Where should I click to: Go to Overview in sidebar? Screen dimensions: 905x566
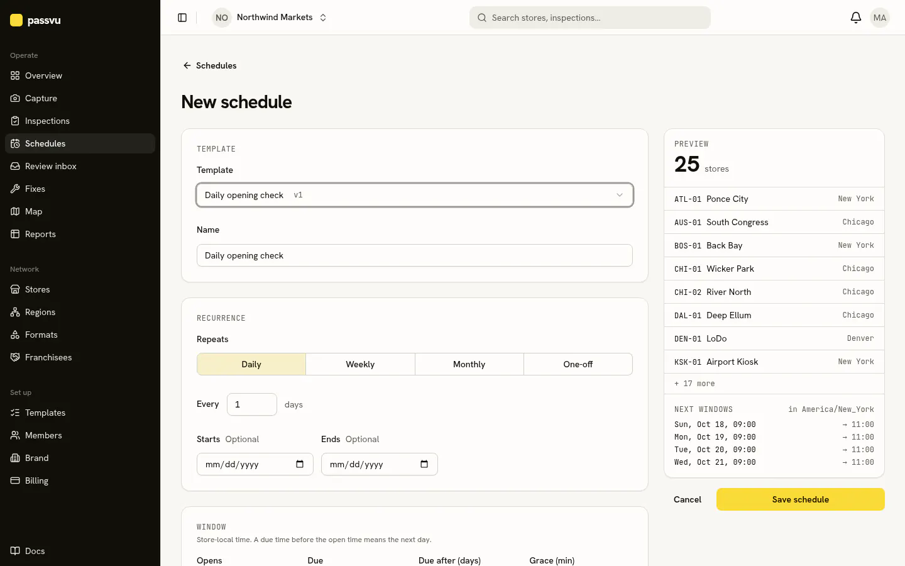80,75
